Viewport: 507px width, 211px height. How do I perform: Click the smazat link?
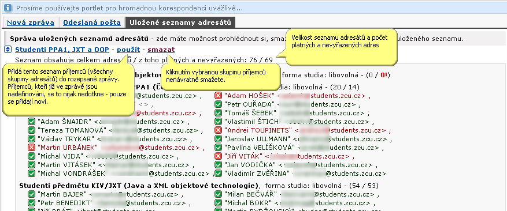(161, 50)
